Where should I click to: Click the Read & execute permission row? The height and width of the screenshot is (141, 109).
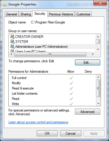(x=52, y=88)
